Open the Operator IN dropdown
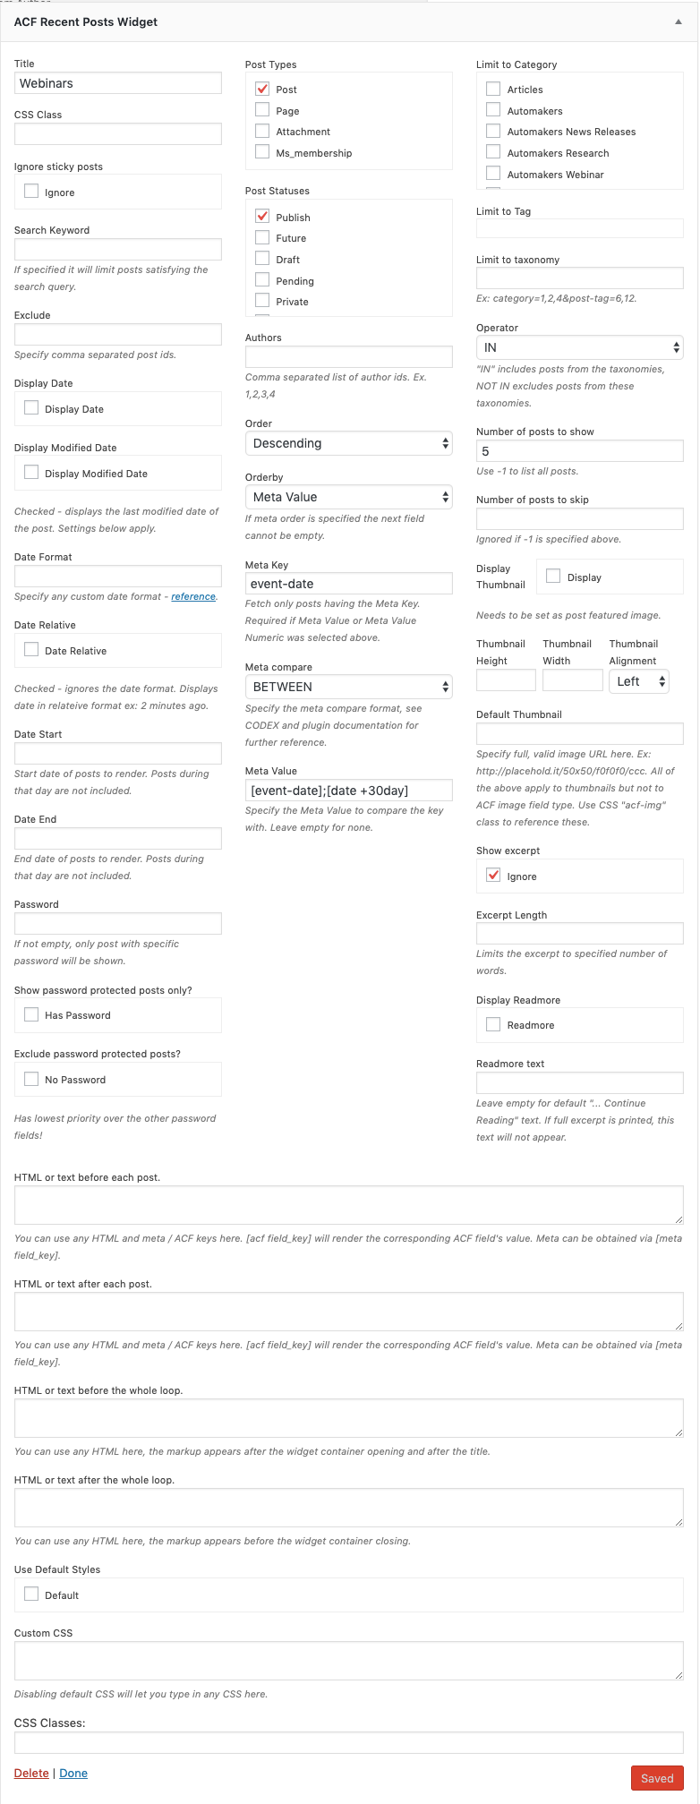 pyautogui.click(x=580, y=347)
